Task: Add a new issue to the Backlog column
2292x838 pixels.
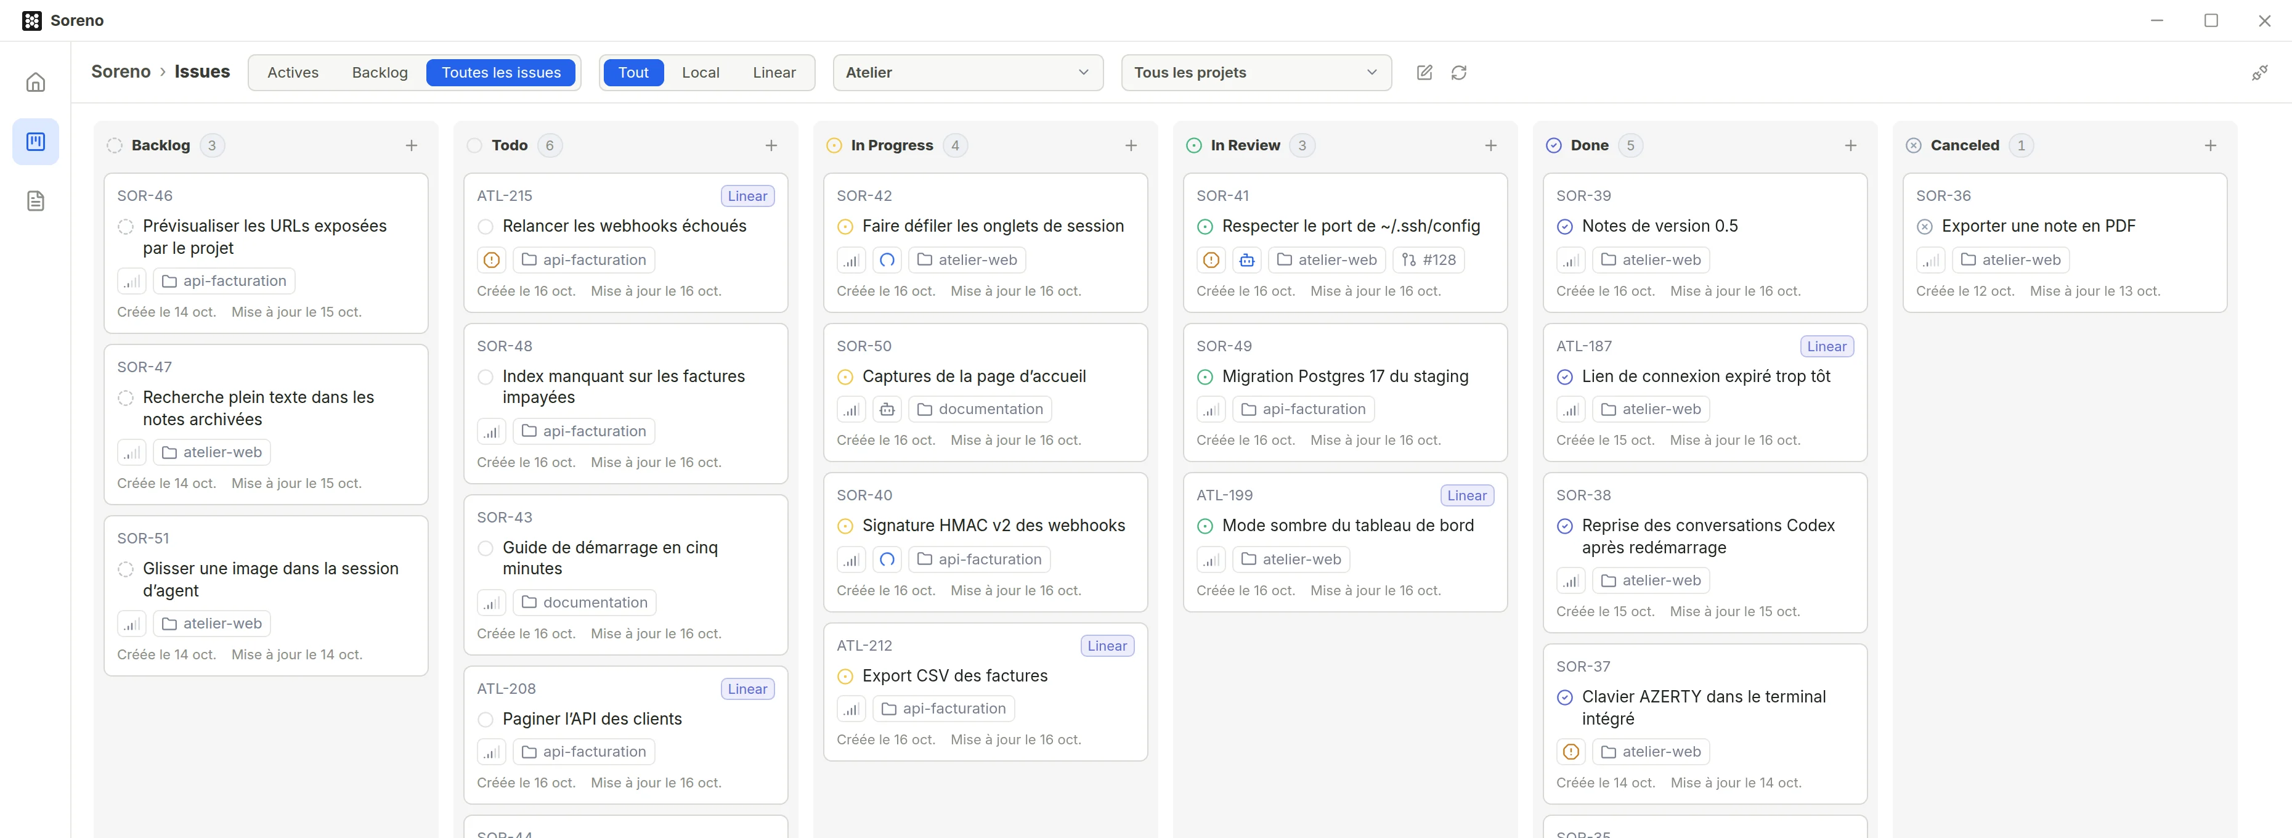Action: (411, 145)
